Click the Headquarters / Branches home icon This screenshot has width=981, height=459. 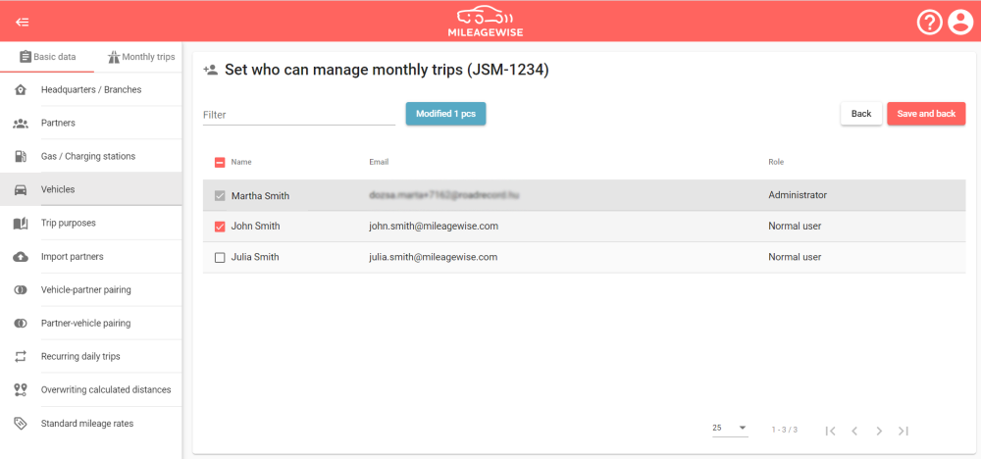click(21, 90)
